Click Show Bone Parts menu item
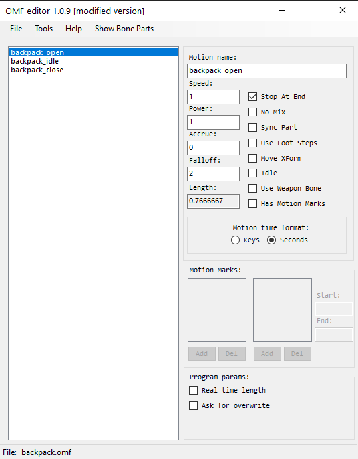The height and width of the screenshot is (459, 358). pyautogui.click(x=124, y=29)
